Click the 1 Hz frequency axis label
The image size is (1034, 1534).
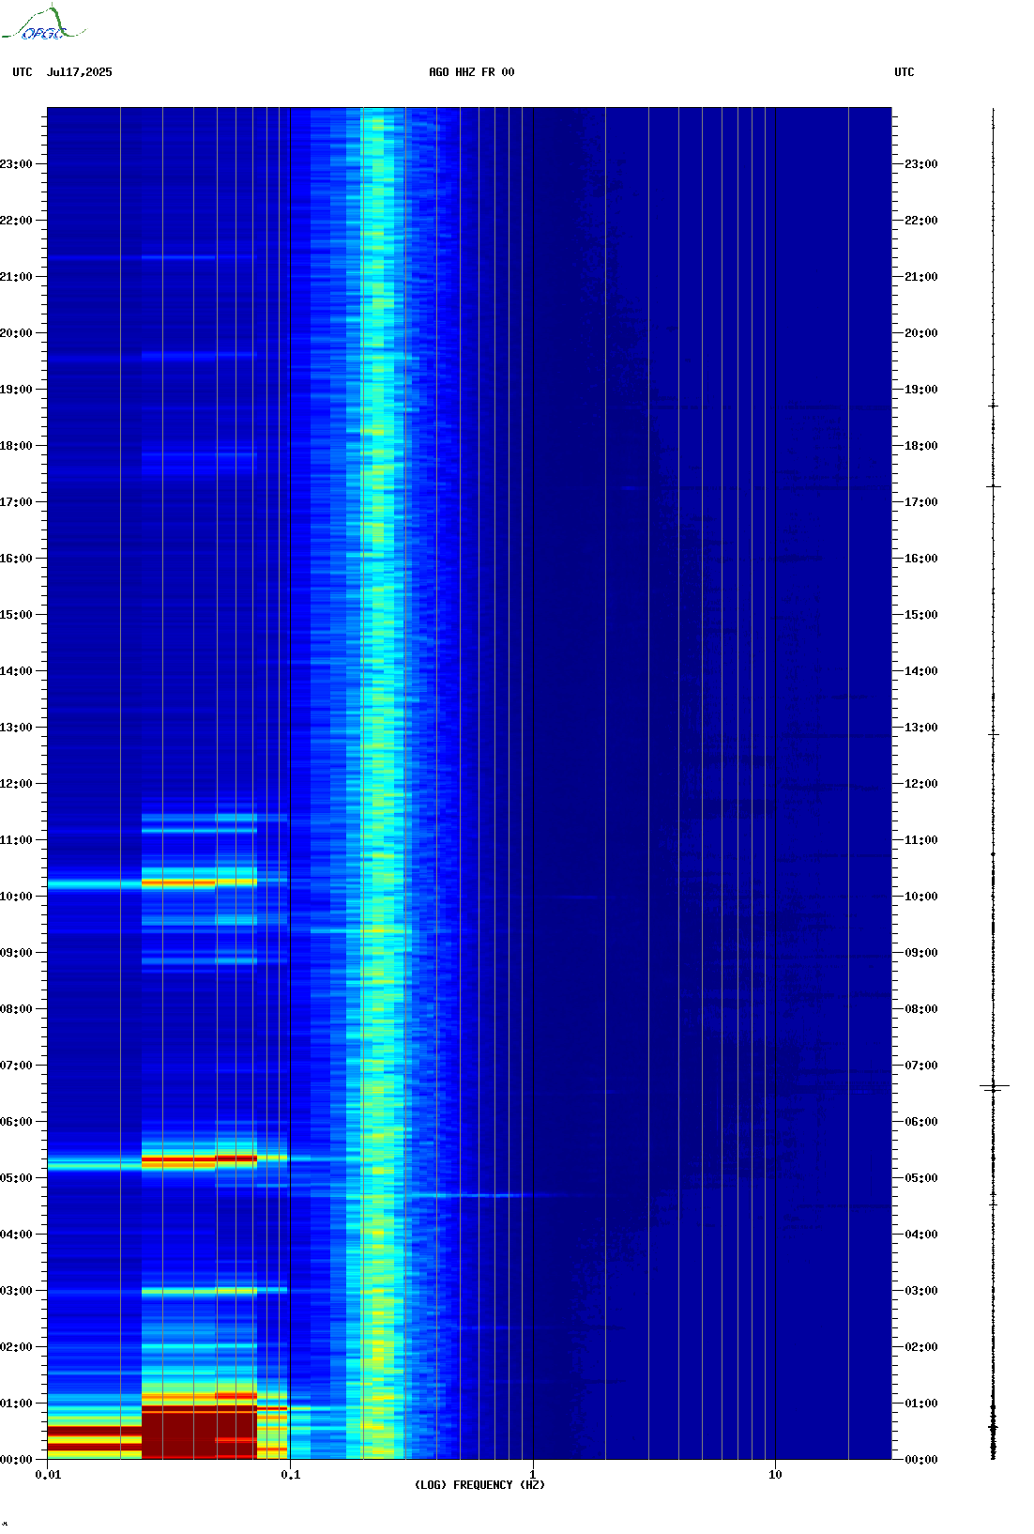tap(533, 1475)
